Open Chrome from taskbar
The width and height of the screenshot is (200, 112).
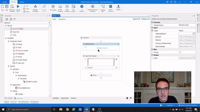point(67,109)
